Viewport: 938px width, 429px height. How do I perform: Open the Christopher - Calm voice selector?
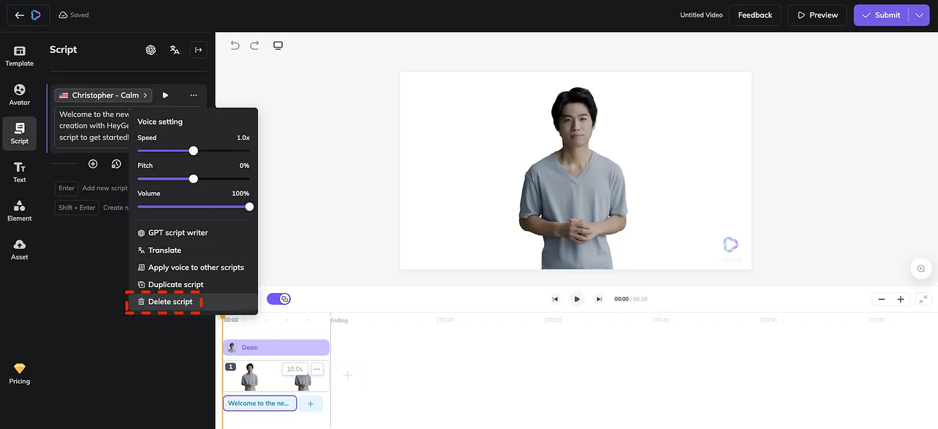(103, 95)
